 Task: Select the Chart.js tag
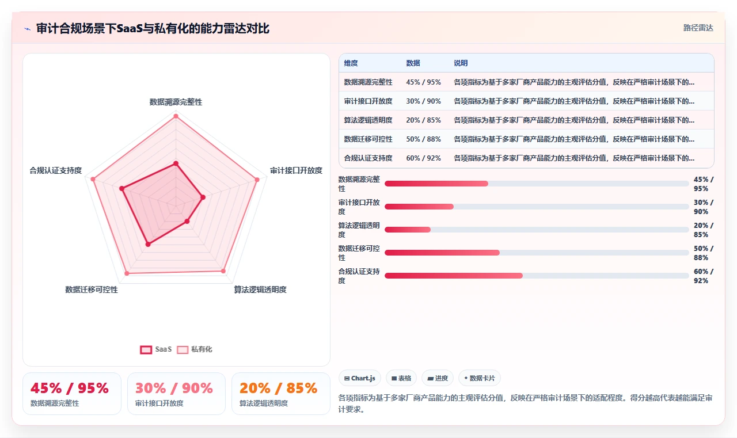(360, 378)
